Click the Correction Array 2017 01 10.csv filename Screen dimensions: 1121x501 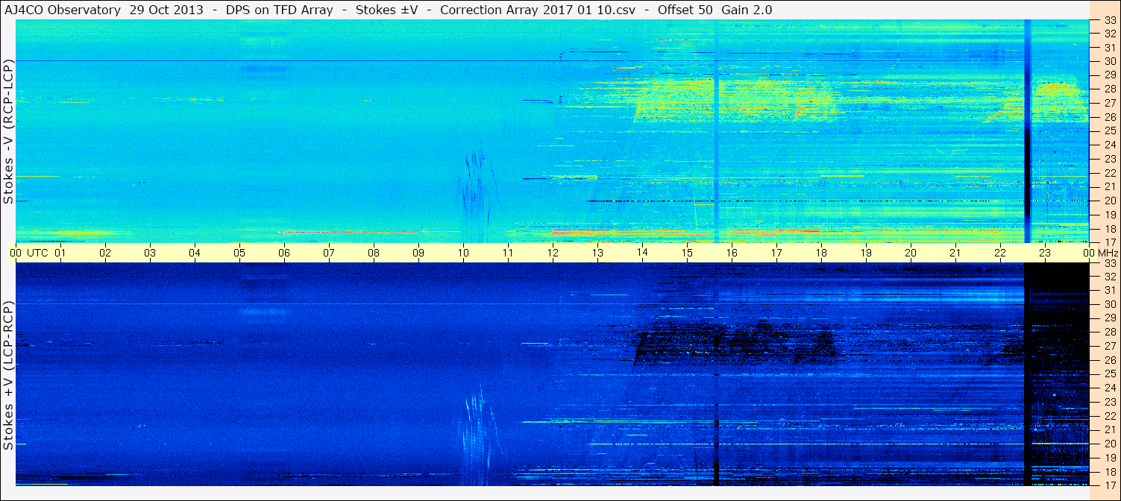click(x=533, y=10)
